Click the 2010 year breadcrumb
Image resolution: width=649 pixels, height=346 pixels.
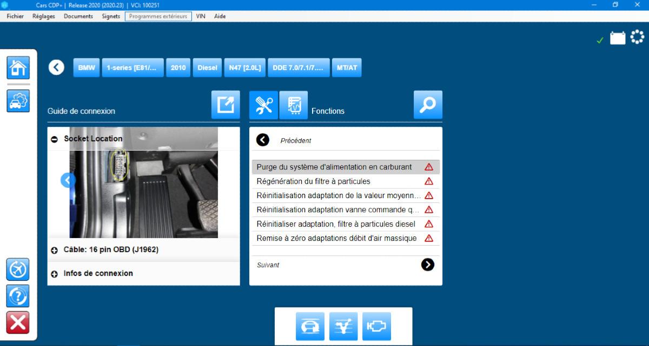point(178,67)
